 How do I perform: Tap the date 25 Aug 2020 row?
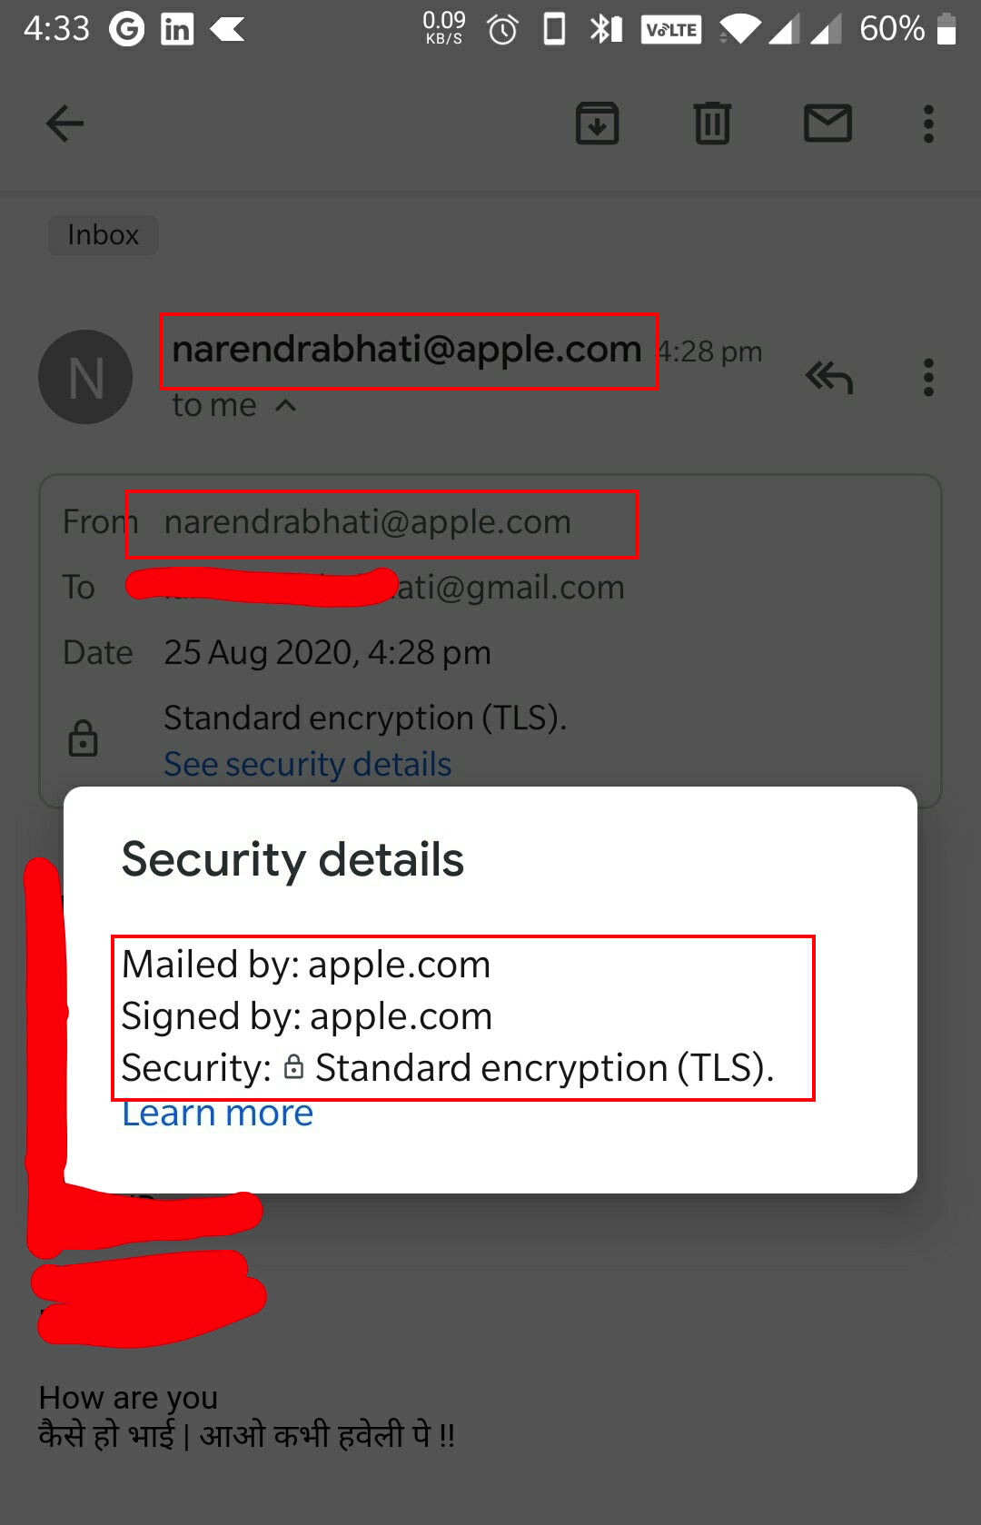tap(327, 653)
